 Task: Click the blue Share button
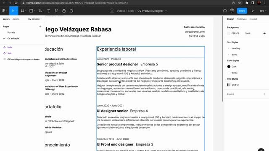click(x=242, y=11)
